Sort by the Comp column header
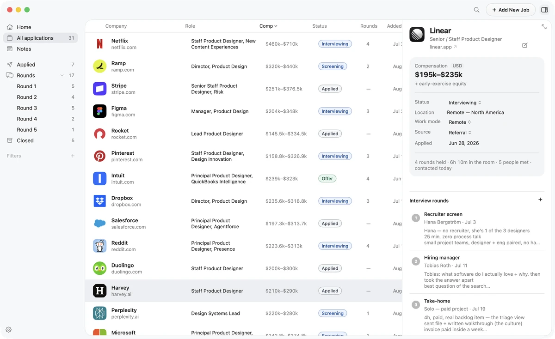This screenshot has width=555, height=339. [x=268, y=26]
